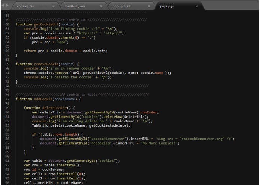This screenshot has width=260, height=185.
Task: Click cell1.innerHTML on line 96
Action: (x=39, y=183)
